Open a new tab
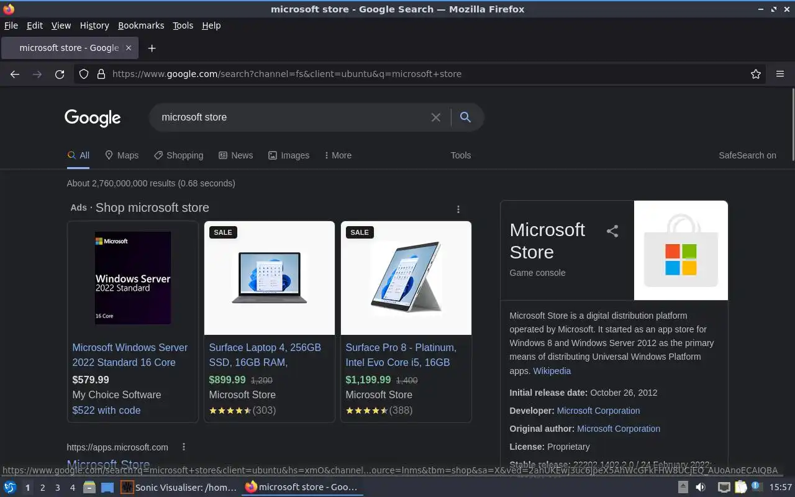 152,48
